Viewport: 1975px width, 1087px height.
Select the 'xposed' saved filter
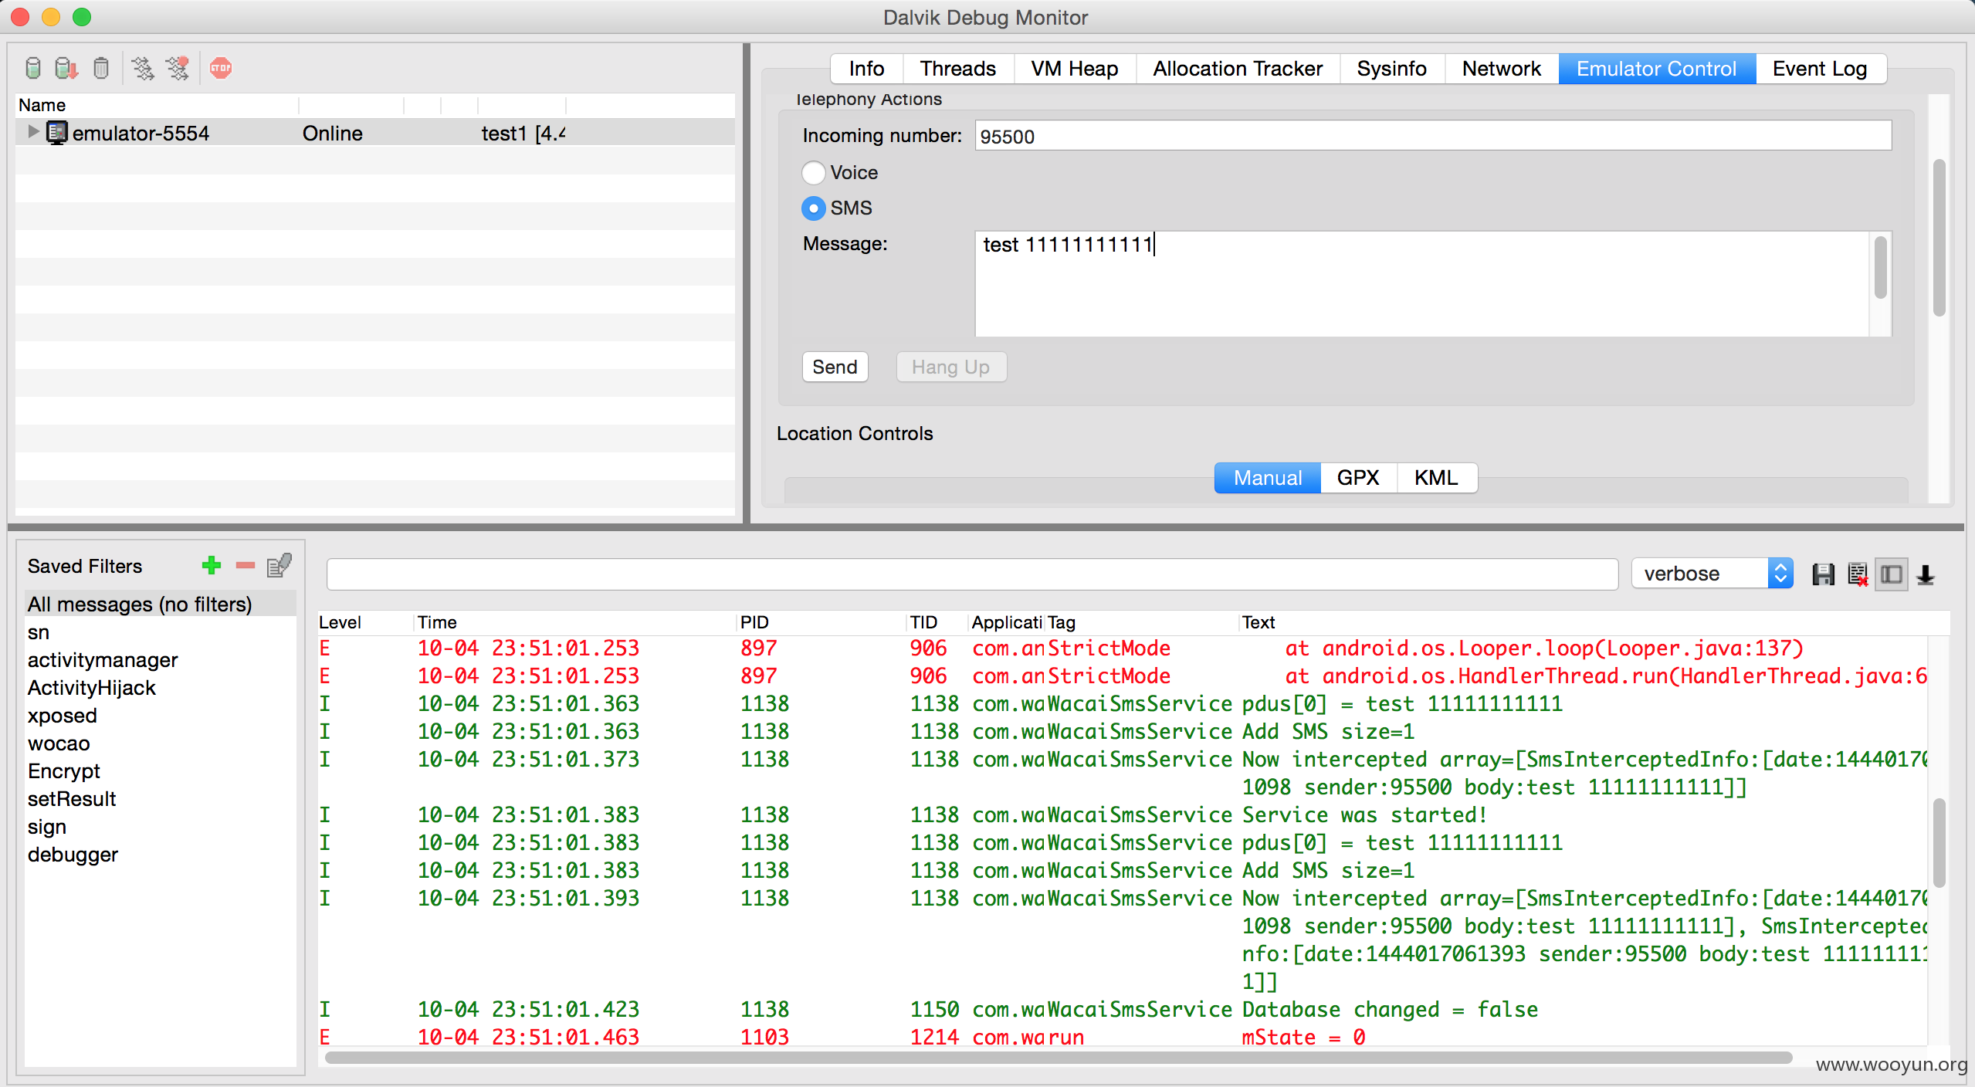tap(161, 716)
